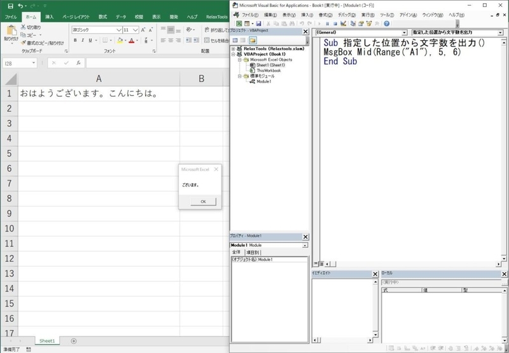Click the insert function fx icon
This screenshot has height=353, width=509.
click(x=78, y=63)
